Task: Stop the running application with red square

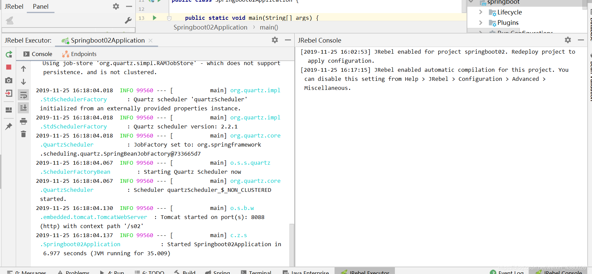Action: pos(9,67)
